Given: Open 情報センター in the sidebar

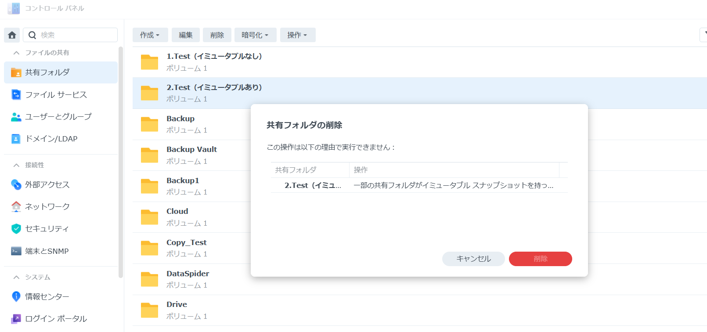Looking at the screenshot, I should [47, 297].
